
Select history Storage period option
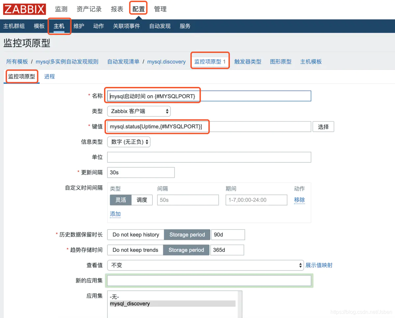tap(187, 235)
